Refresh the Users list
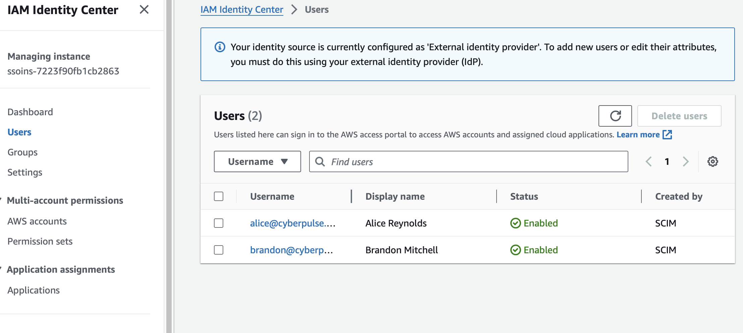The image size is (743, 333). 615,116
